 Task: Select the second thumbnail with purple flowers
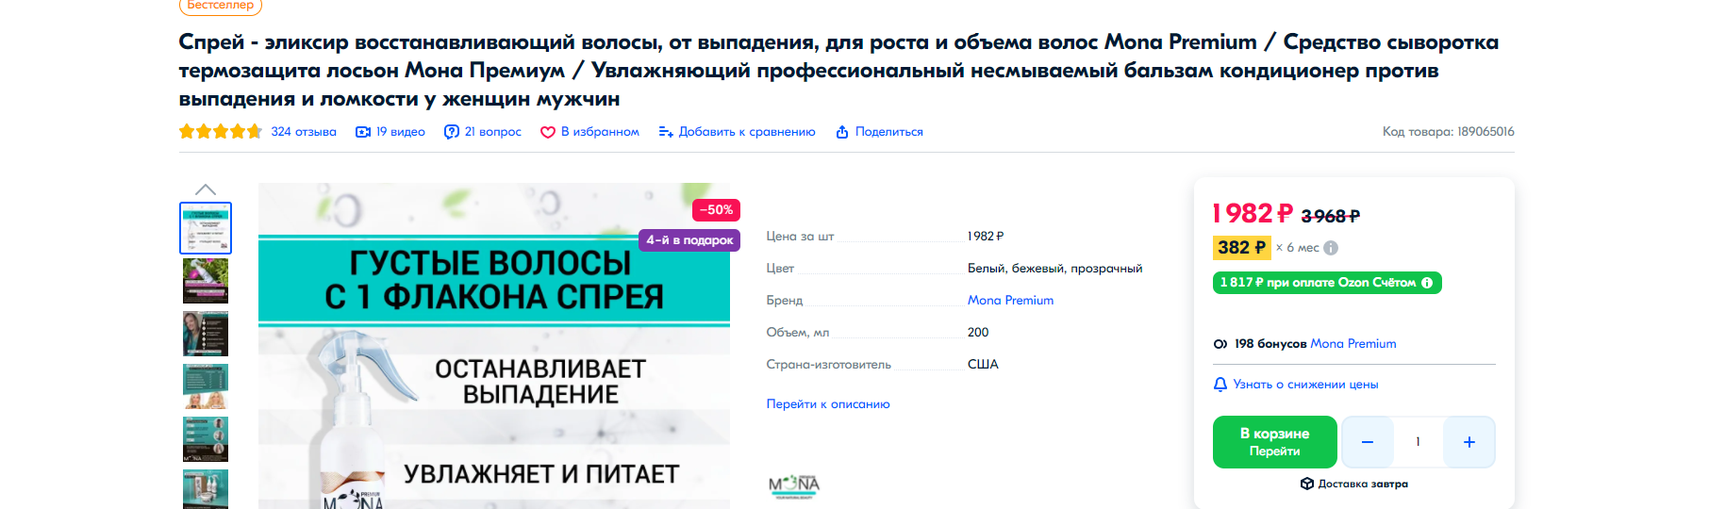(206, 281)
